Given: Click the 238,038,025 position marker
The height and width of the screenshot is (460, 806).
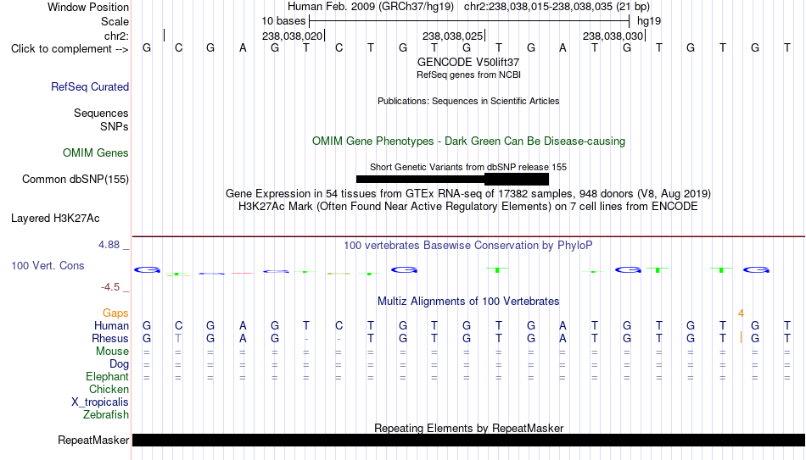Looking at the screenshot, I should tap(453, 36).
